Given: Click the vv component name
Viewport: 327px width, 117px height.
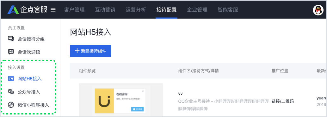Looking at the screenshot, I should coord(181,93).
